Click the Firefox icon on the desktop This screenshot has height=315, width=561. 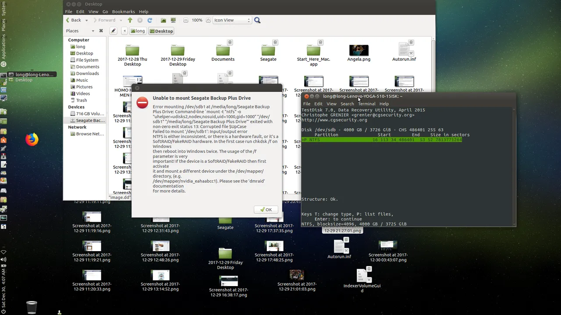(32, 140)
